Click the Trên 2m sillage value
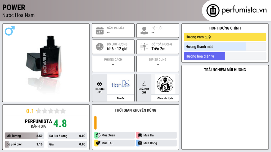The height and width of the screenshot is (152, 271). [158, 49]
